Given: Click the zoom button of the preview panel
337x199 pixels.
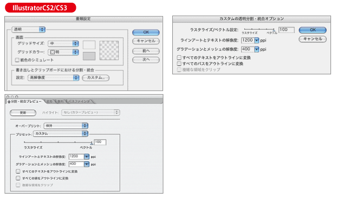Looking at the screenshot, I should click(17, 97).
